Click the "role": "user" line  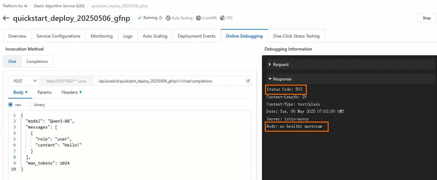(x=54, y=139)
